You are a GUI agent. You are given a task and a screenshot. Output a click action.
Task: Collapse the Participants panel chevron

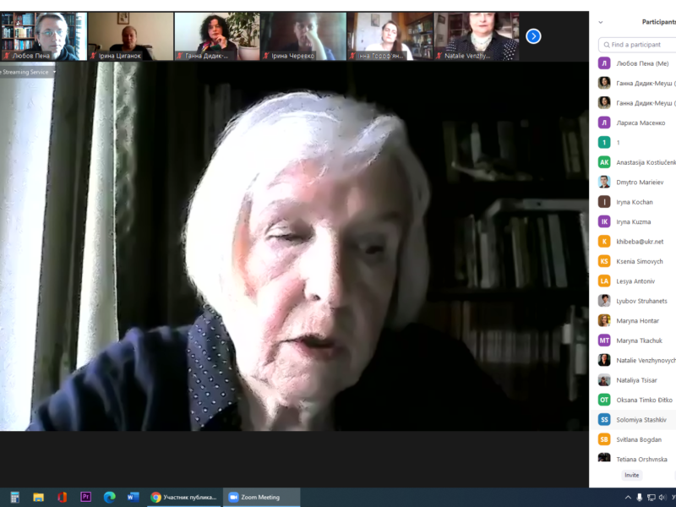601,22
